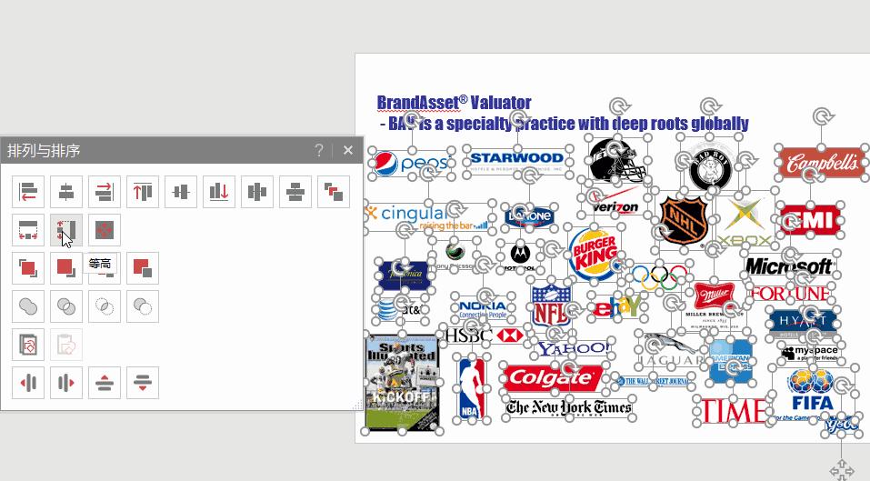Screen dimensions: 870x481
Task: Select the Miller Brewing logo
Action: coord(714,306)
